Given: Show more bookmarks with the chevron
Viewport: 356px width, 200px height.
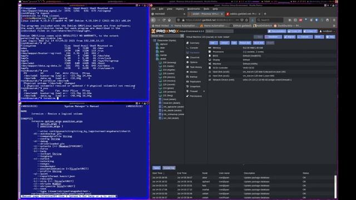Looking at the screenshot, I should (x=334, y=26).
